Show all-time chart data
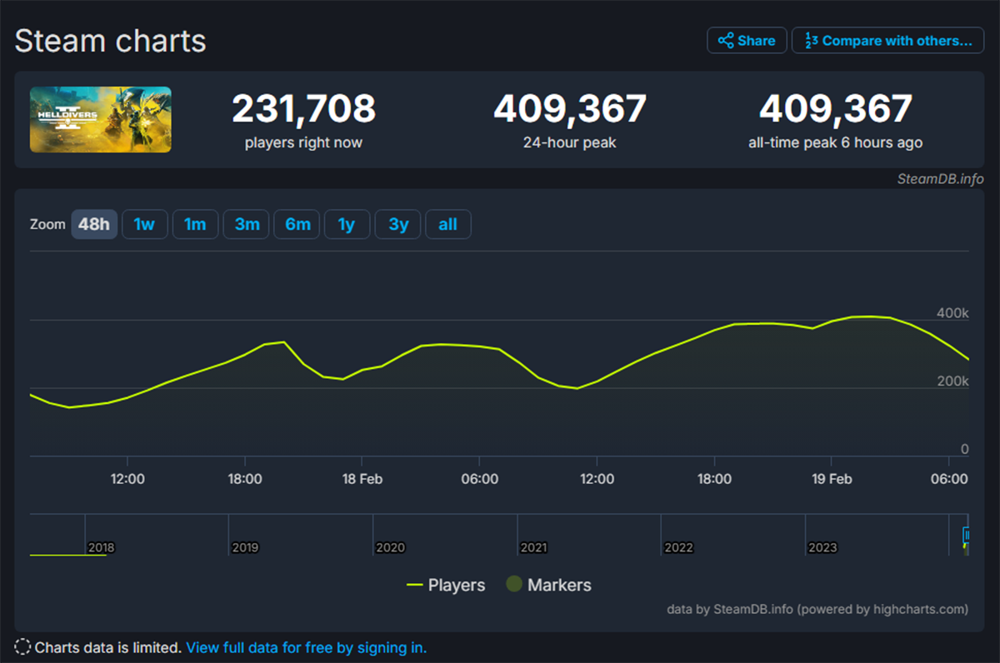This screenshot has height=663, width=1000. (x=447, y=224)
